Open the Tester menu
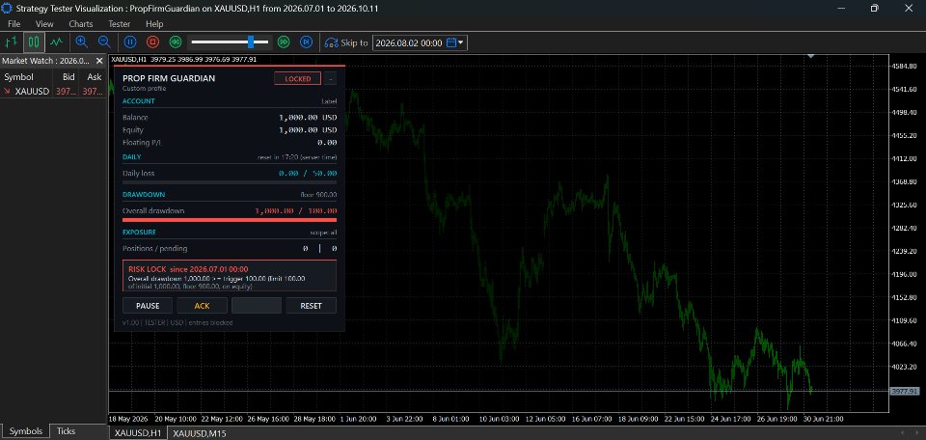The image size is (926, 440). [120, 24]
